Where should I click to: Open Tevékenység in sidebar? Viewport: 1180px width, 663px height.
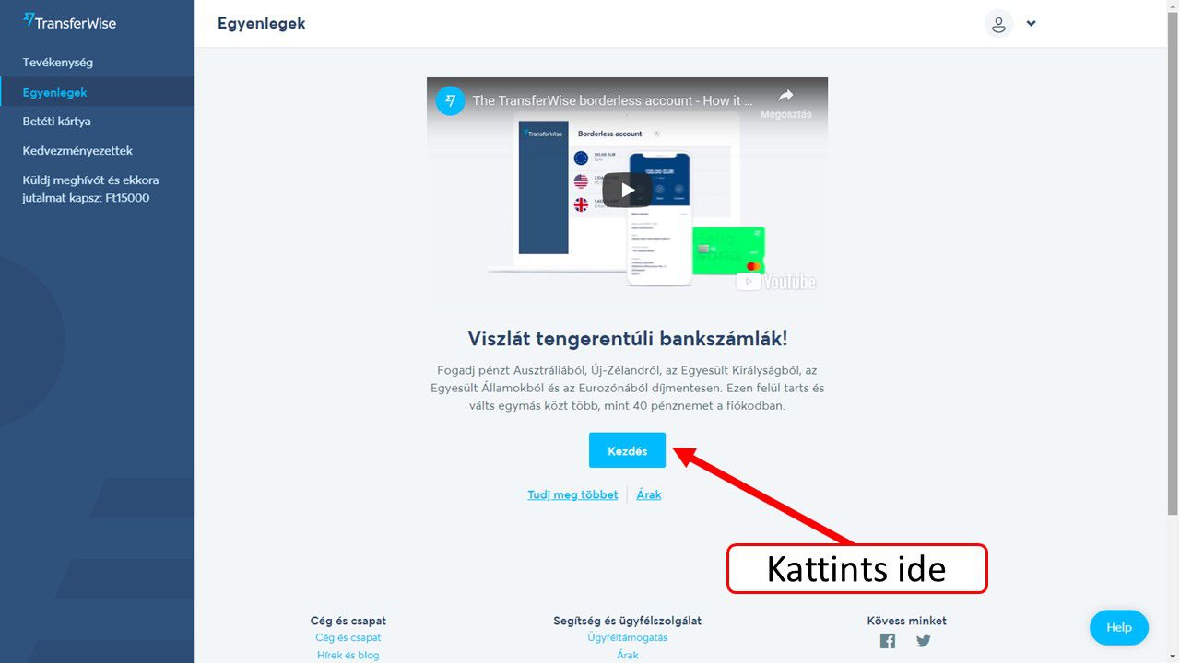58,63
